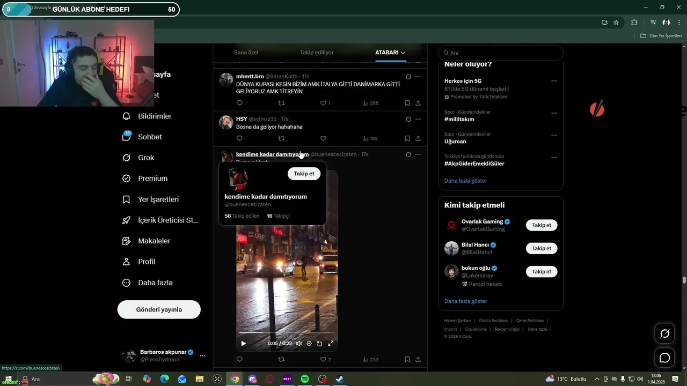Image resolution: width=687 pixels, height=386 pixels.
Task: View analytics of video tweet showing 239
Action: click(x=370, y=359)
